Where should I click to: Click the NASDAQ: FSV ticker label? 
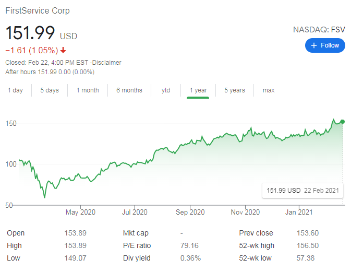click(x=319, y=30)
